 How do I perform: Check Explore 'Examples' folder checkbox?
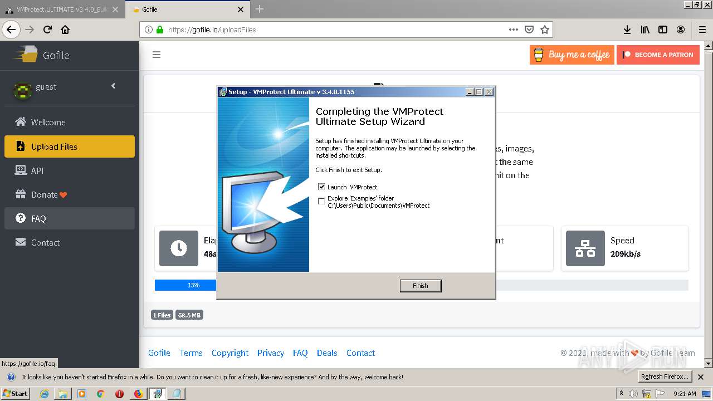321,200
